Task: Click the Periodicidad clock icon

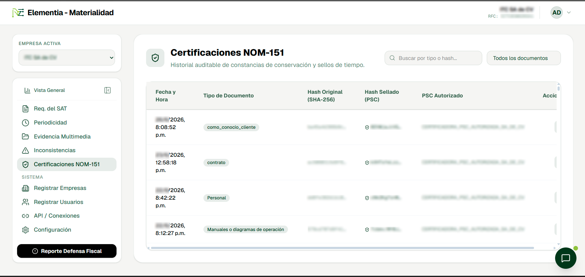Action: [x=26, y=123]
